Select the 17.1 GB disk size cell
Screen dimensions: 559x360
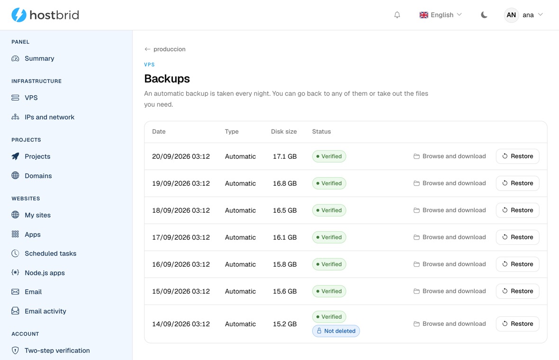tap(285, 156)
